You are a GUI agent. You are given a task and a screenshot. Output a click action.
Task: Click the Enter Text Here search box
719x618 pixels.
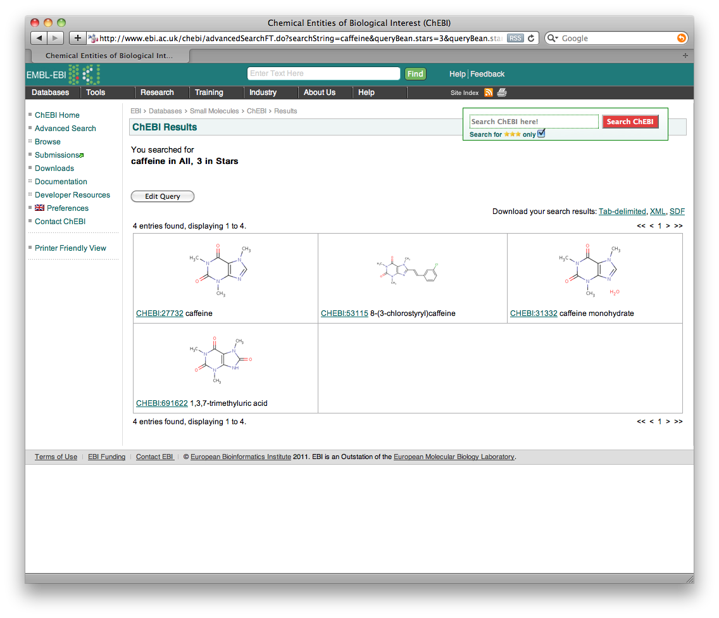pyautogui.click(x=323, y=73)
